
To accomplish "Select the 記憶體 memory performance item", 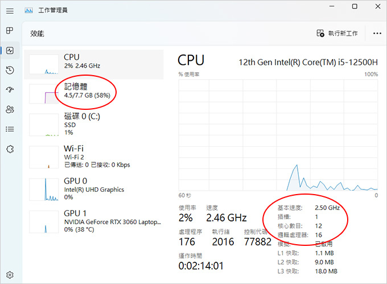I will (94, 94).
